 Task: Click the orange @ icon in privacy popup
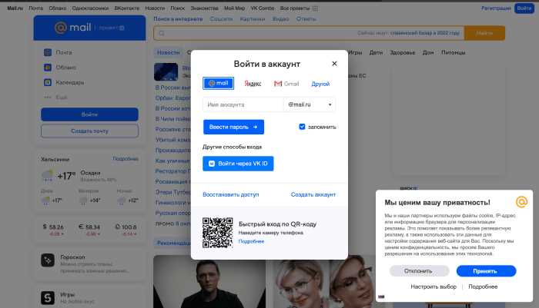(x=521, y=202)
